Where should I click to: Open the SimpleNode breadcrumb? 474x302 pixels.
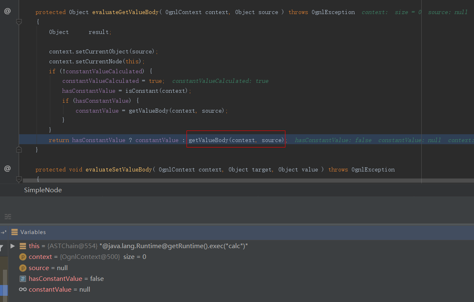tap(43, 190)
